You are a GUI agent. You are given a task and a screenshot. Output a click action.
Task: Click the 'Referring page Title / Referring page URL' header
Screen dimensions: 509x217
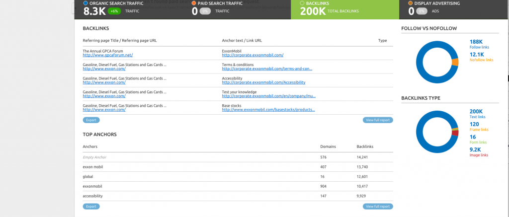[x=120, y=41]
